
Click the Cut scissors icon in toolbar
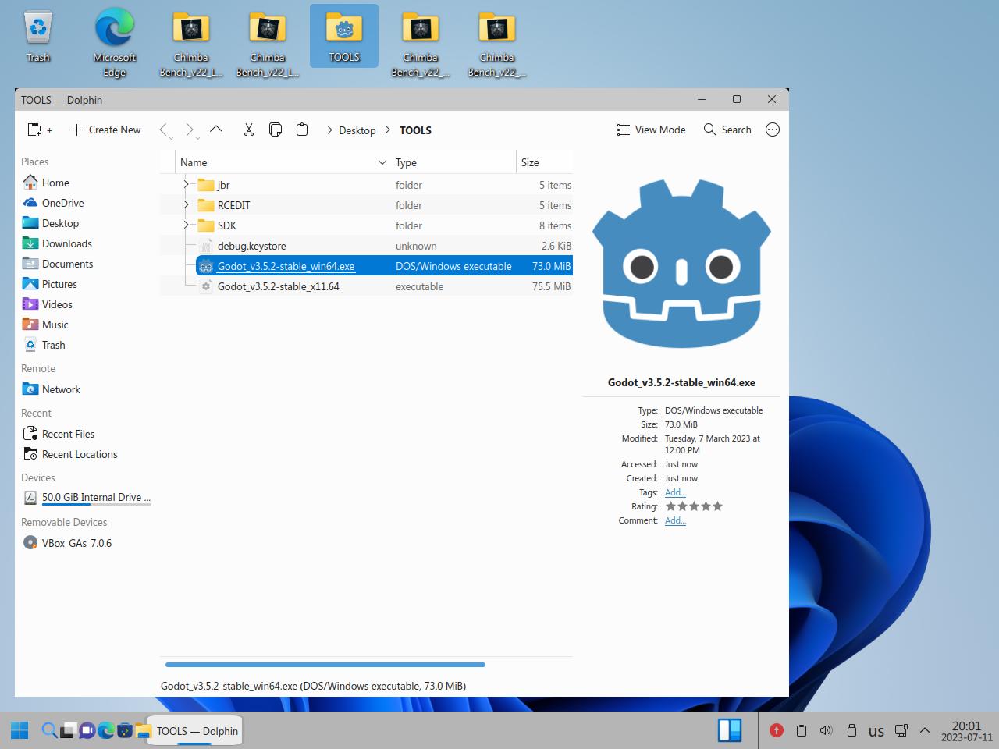click(248, 130)
